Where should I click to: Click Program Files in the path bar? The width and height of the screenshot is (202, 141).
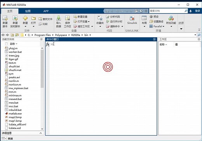[42, 35]
